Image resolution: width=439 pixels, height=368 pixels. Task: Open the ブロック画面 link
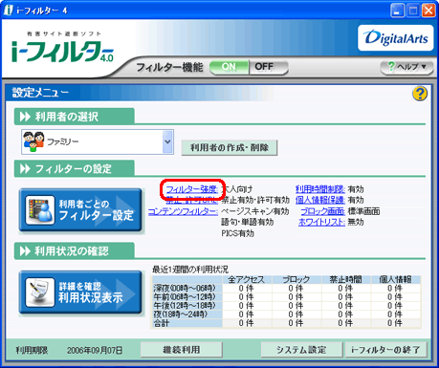[323, 211]
